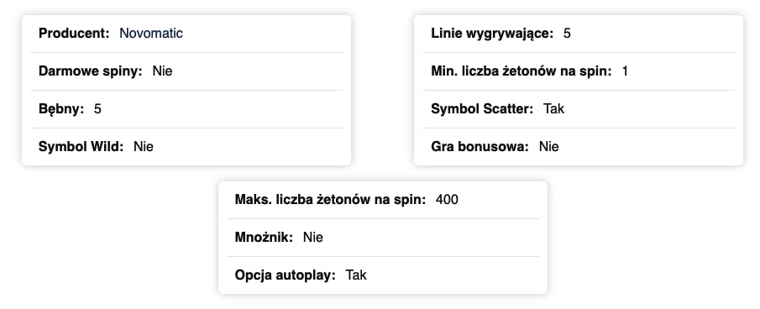The image size is (760, 309).
Task: Click the Nie value next to Darmowe spiny
Action: point(162,71)
